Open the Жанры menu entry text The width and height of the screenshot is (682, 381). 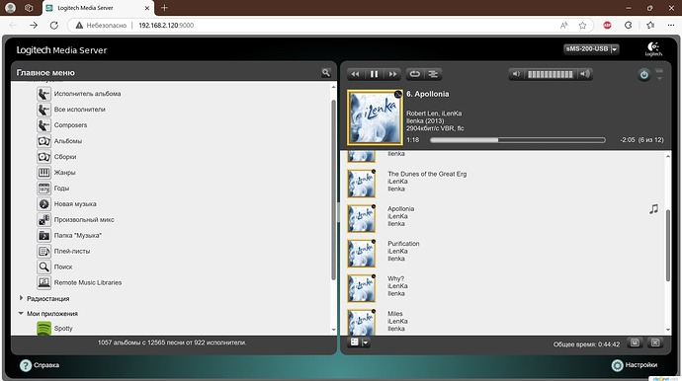[x=65, y=173]
